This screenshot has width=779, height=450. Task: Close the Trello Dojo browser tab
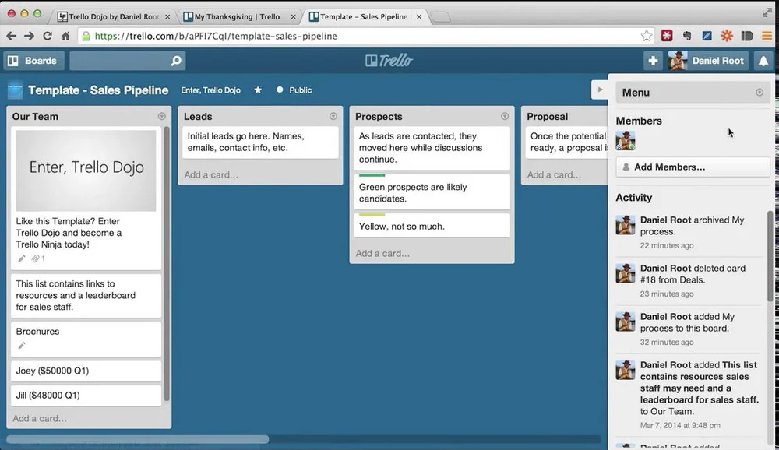point(167,16)
